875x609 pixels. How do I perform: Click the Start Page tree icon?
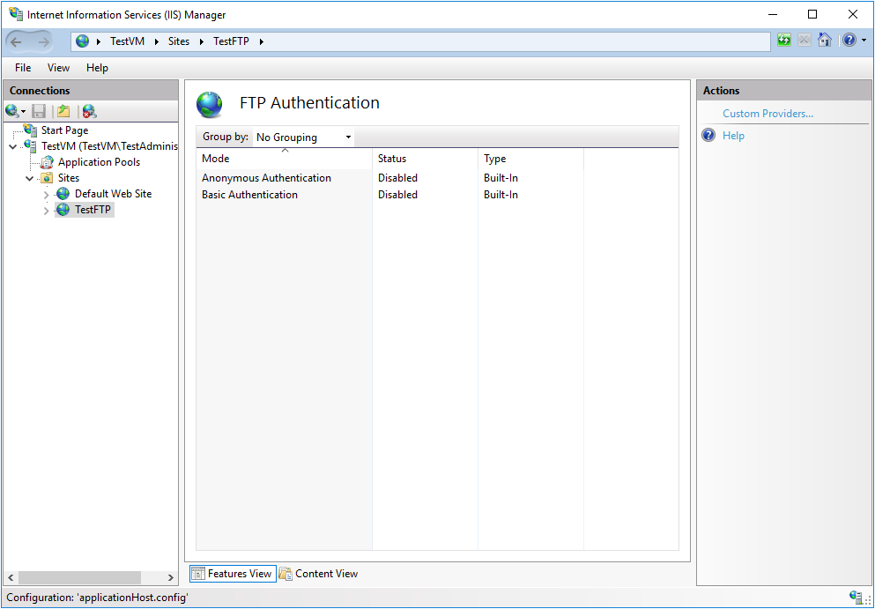point(31,130)
